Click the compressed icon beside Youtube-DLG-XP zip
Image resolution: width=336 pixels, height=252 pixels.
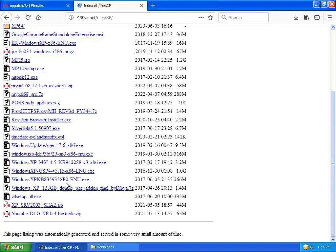(7, 213)
